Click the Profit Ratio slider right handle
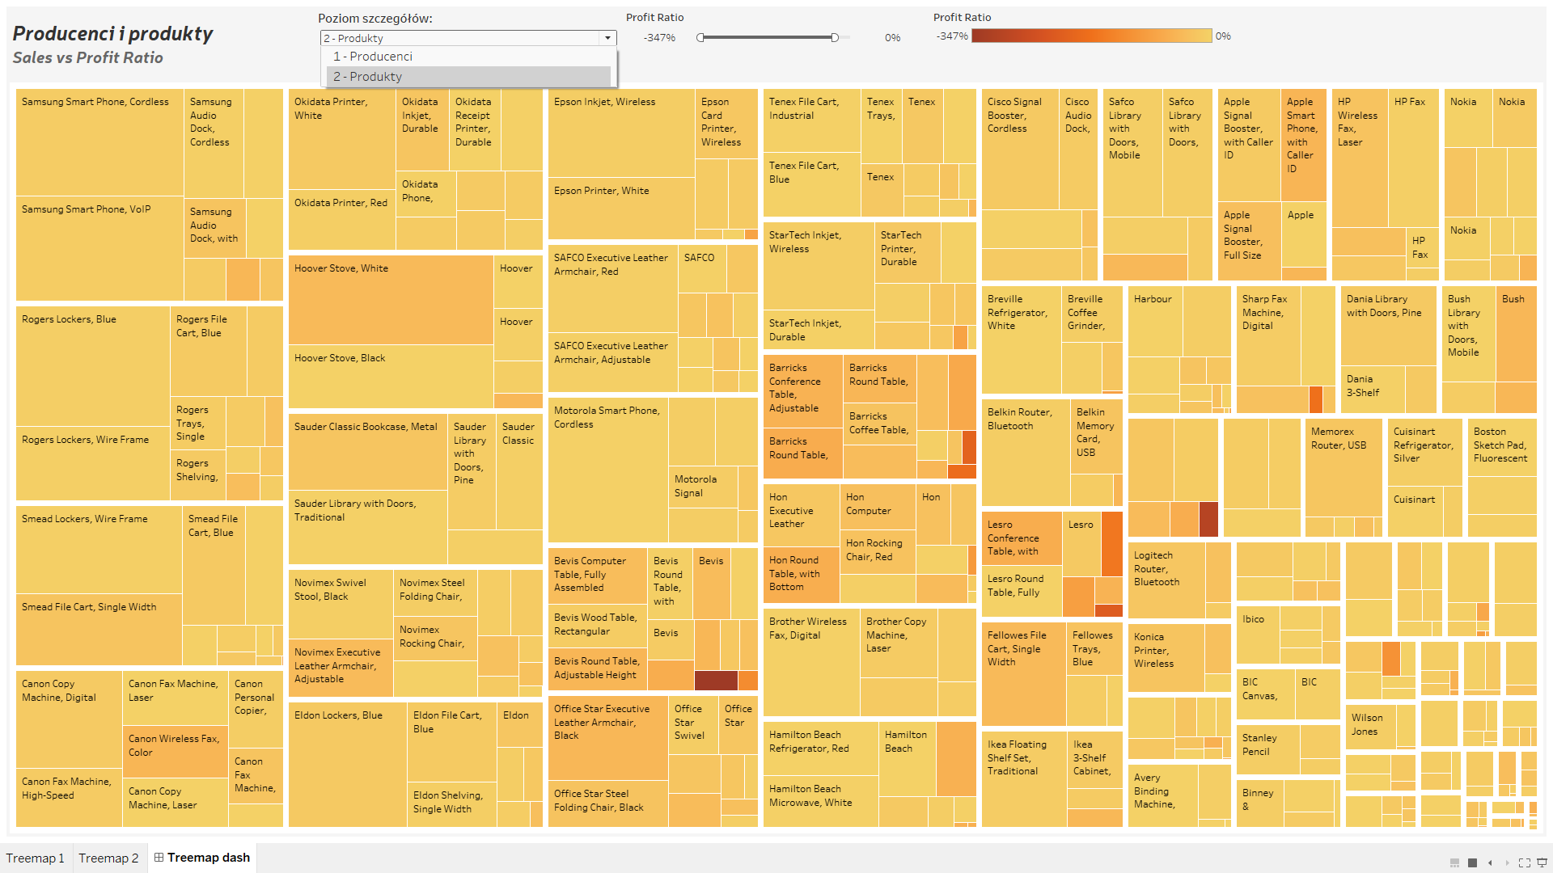1553x873 pixels. pyautogui.click(x=835, y=37)
